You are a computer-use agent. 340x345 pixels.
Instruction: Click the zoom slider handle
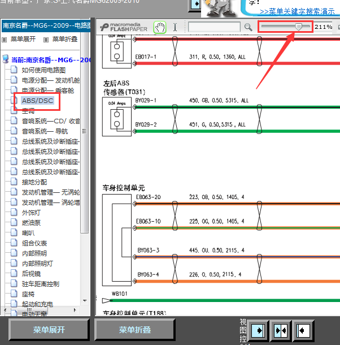(x=298, y=27)
